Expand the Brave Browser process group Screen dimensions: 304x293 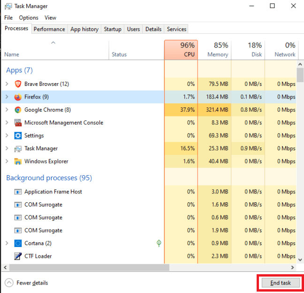(7, 84)
